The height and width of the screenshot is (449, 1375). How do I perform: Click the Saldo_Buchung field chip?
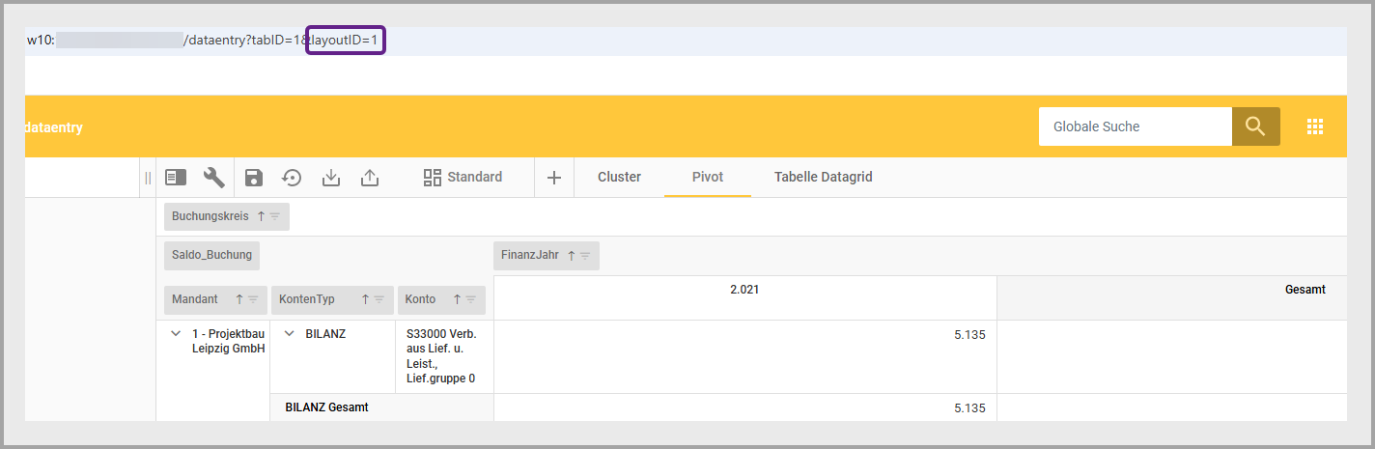(211, 256)
